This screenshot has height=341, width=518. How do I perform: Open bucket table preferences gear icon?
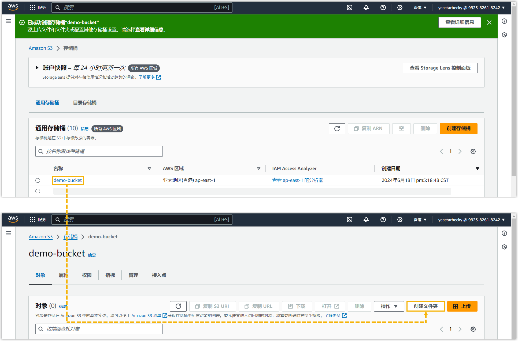coord(473,151)
